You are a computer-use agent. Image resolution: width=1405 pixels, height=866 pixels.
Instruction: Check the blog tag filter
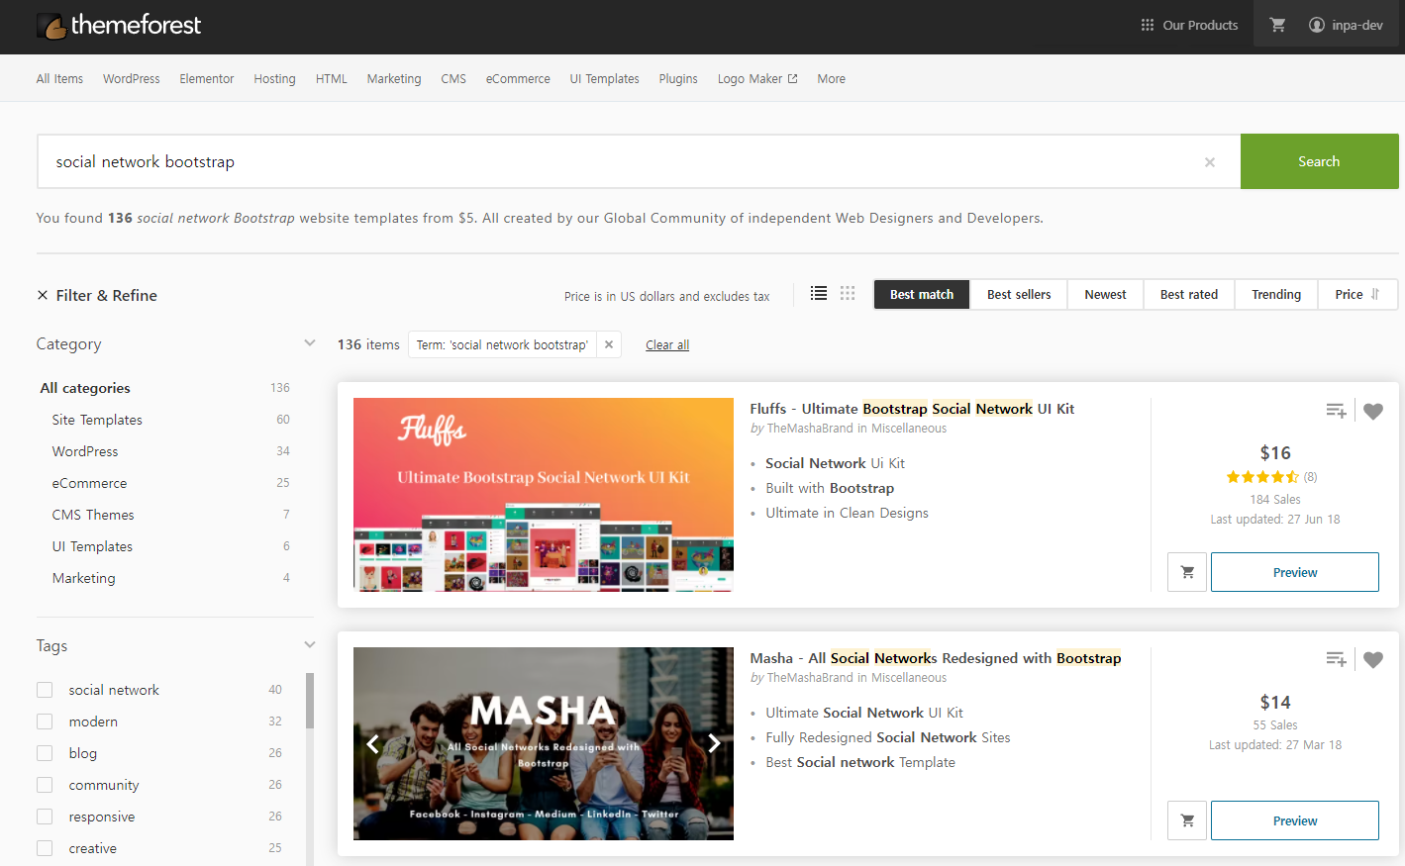(45, 753)
